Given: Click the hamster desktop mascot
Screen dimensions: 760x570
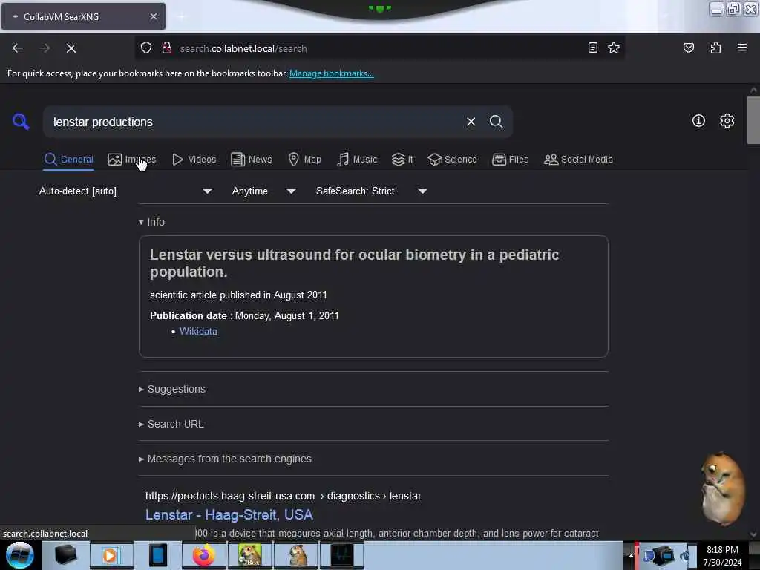Looking at the screenshot, I should [x=722, y=488].
